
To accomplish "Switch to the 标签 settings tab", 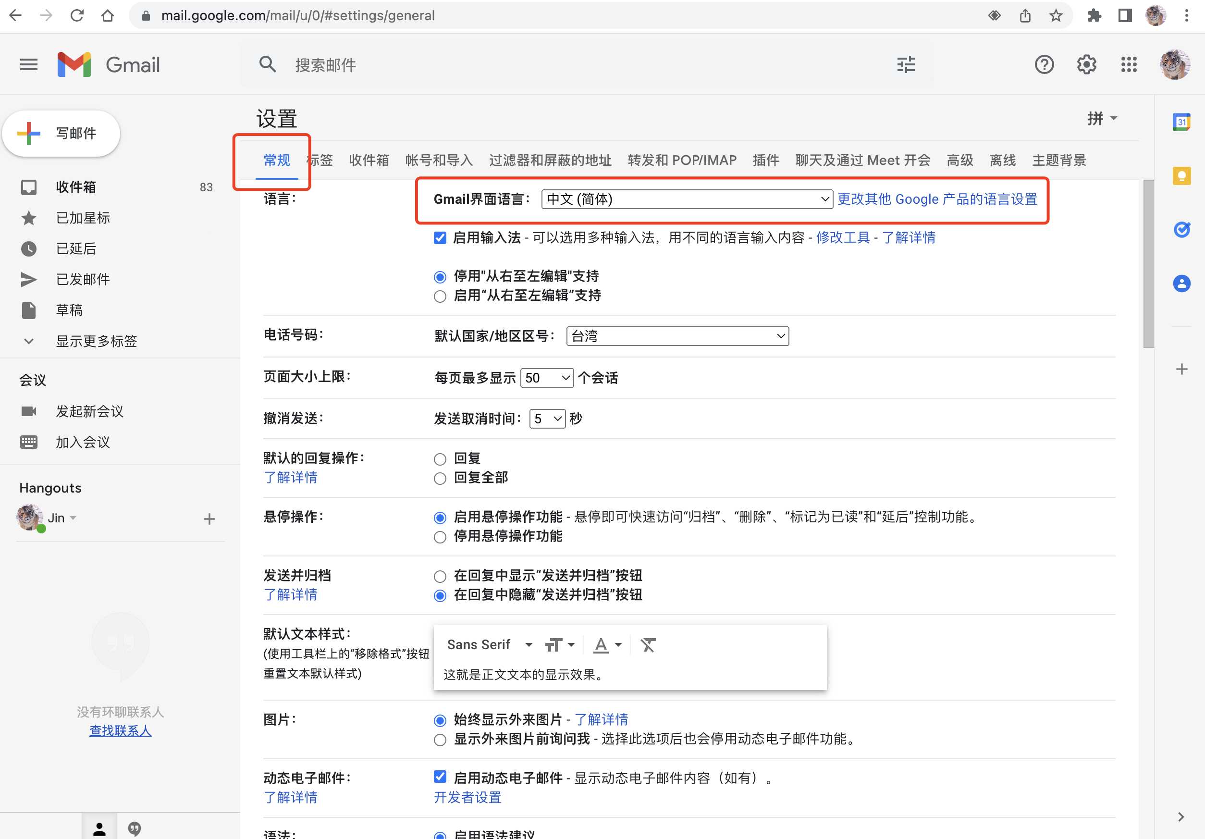I will click(x=320, y=160).
